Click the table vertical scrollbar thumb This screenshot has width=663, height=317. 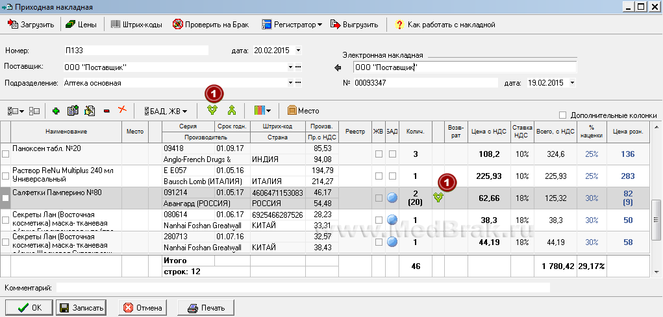tap(657, 219)
